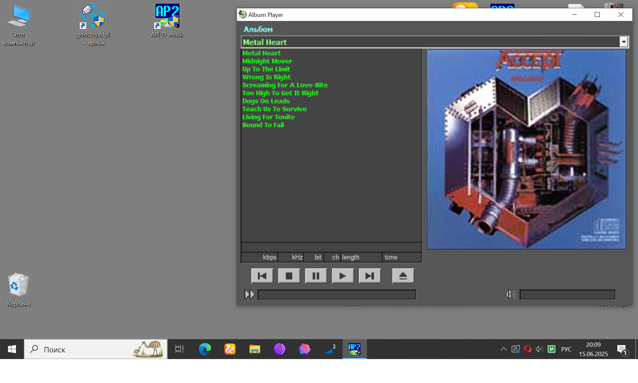Close the Album Player window
Image resolution: width=638 pixels, height=383 pixels.
pyautogui.click(x=621, y=15)
